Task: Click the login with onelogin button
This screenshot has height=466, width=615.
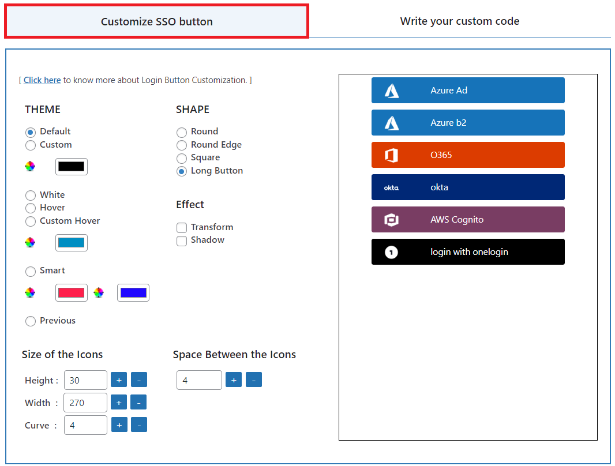Action: tap(468, 251)
